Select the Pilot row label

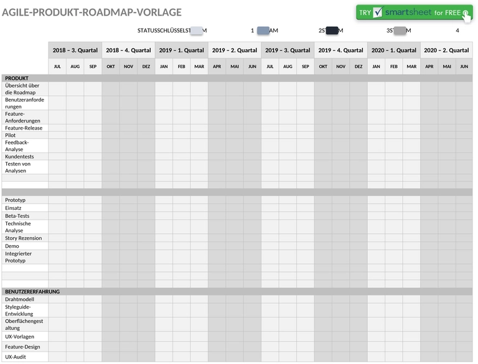pos(25,135)
